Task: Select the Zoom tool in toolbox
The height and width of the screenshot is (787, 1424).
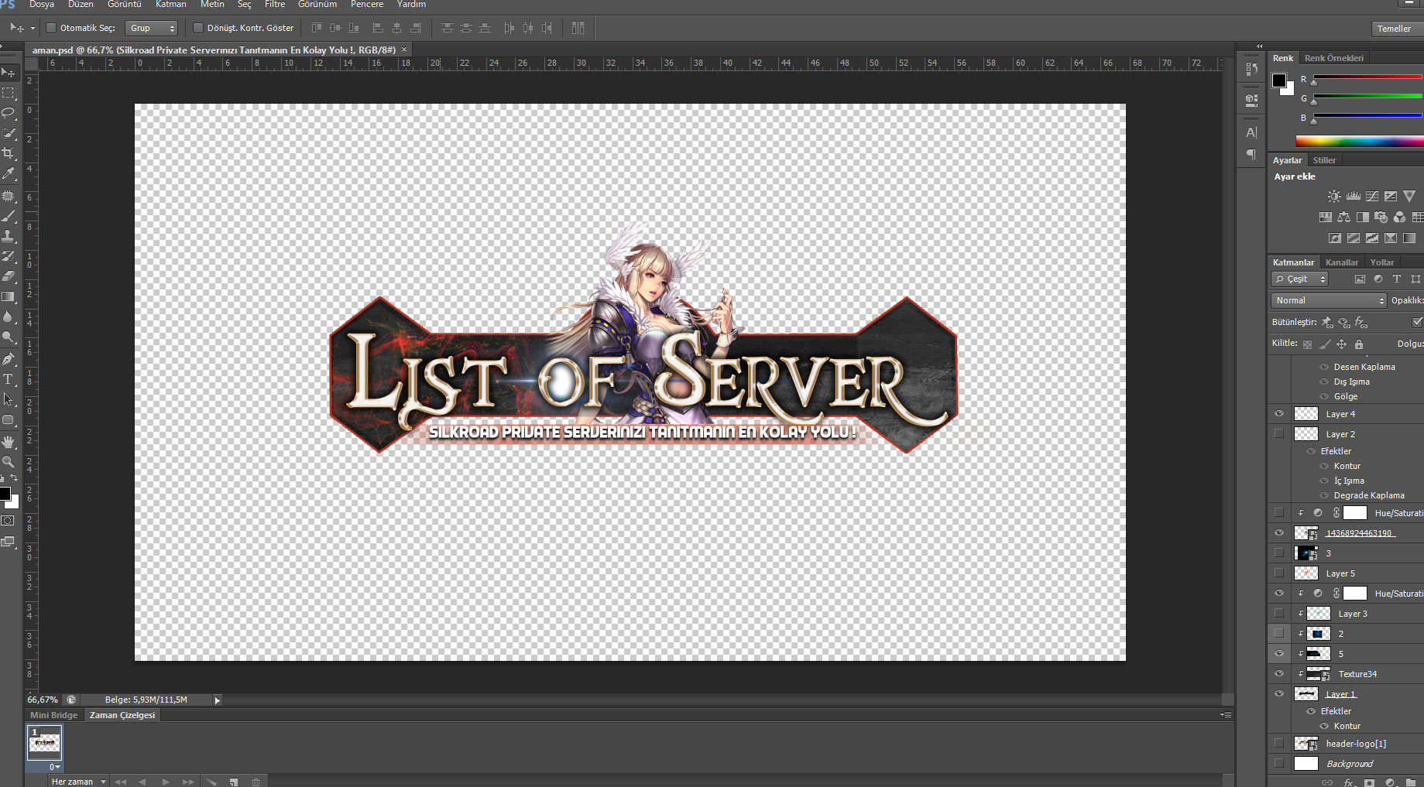Action: coord(9,462)
